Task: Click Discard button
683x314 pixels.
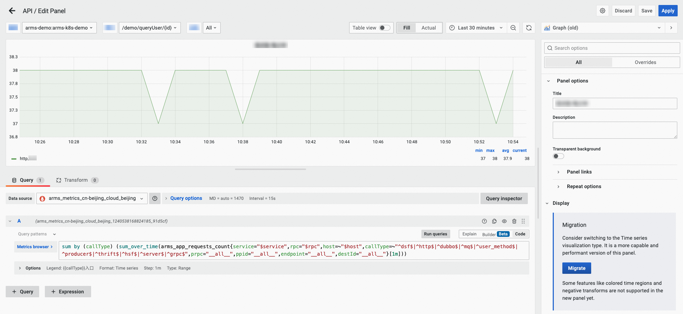Action: 624,11
